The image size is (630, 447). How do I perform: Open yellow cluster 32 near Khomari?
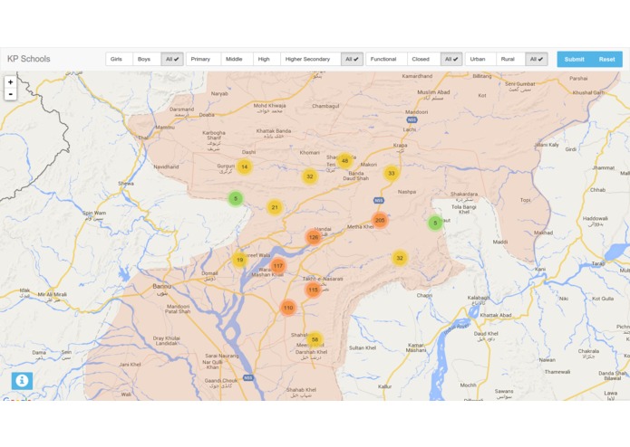pyautogui.click(x=310, y=176)
